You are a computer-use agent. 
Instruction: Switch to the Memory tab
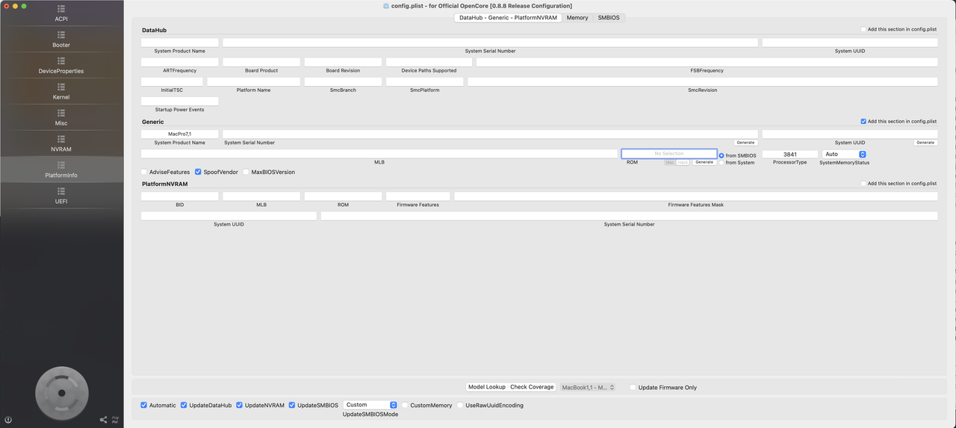pyautogui.click(x=577, y=17)
